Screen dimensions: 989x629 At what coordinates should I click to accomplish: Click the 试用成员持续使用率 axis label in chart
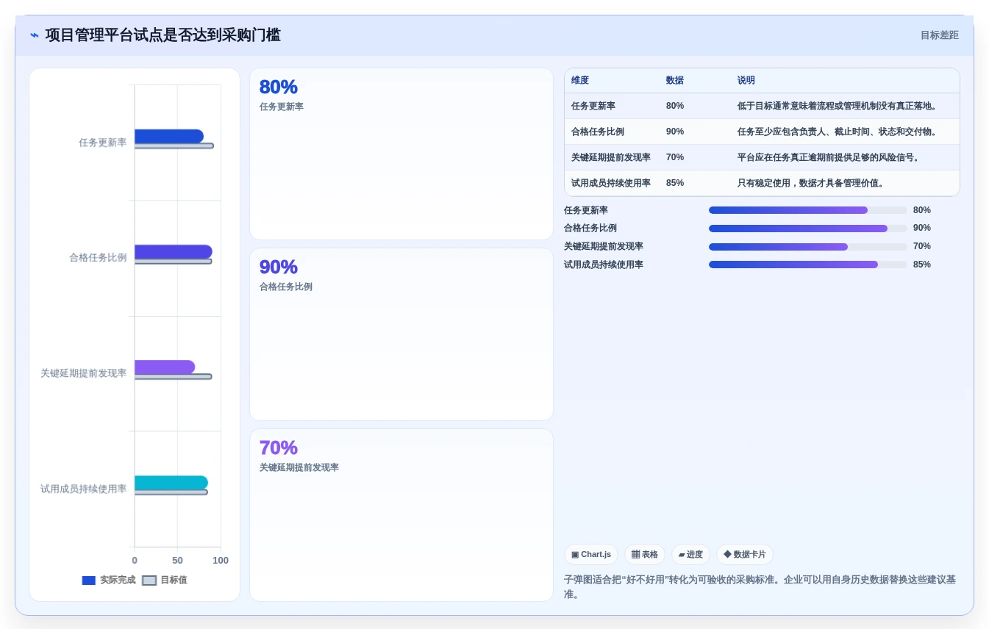coord(84,489)
